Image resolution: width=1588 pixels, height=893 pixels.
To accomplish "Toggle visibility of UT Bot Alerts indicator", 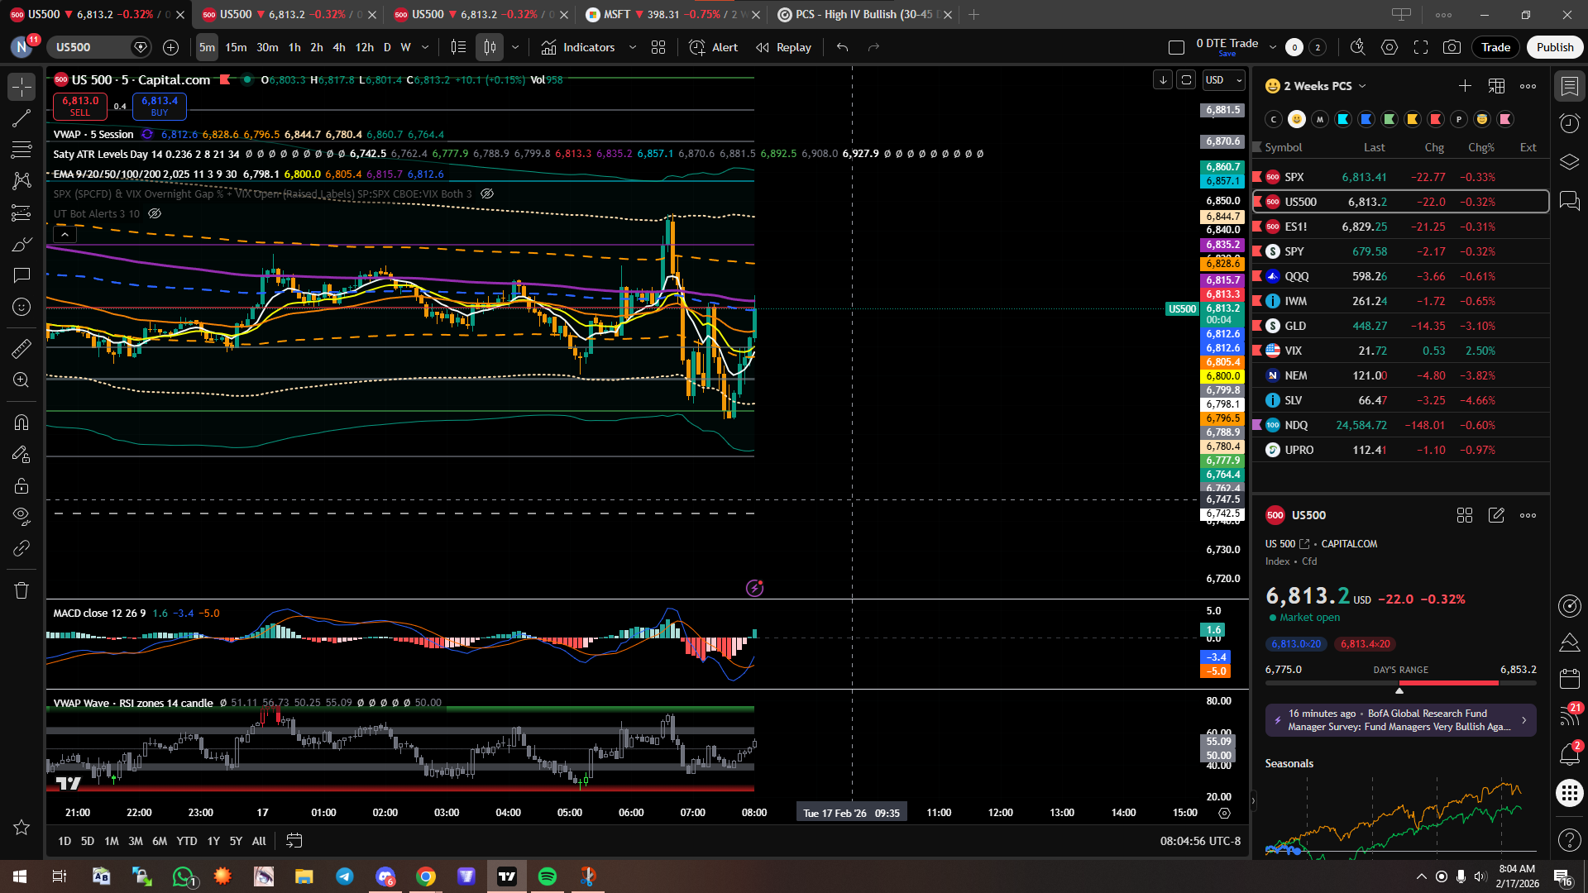I will 155,213.
